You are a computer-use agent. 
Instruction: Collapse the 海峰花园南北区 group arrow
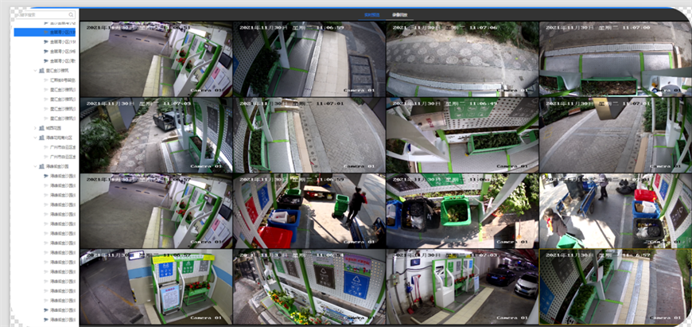click(x=34, y=138)
